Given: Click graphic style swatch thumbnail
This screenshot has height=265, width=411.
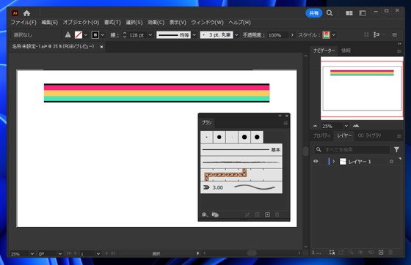Looking at the screenshot, I should click(x=326, y=34).
